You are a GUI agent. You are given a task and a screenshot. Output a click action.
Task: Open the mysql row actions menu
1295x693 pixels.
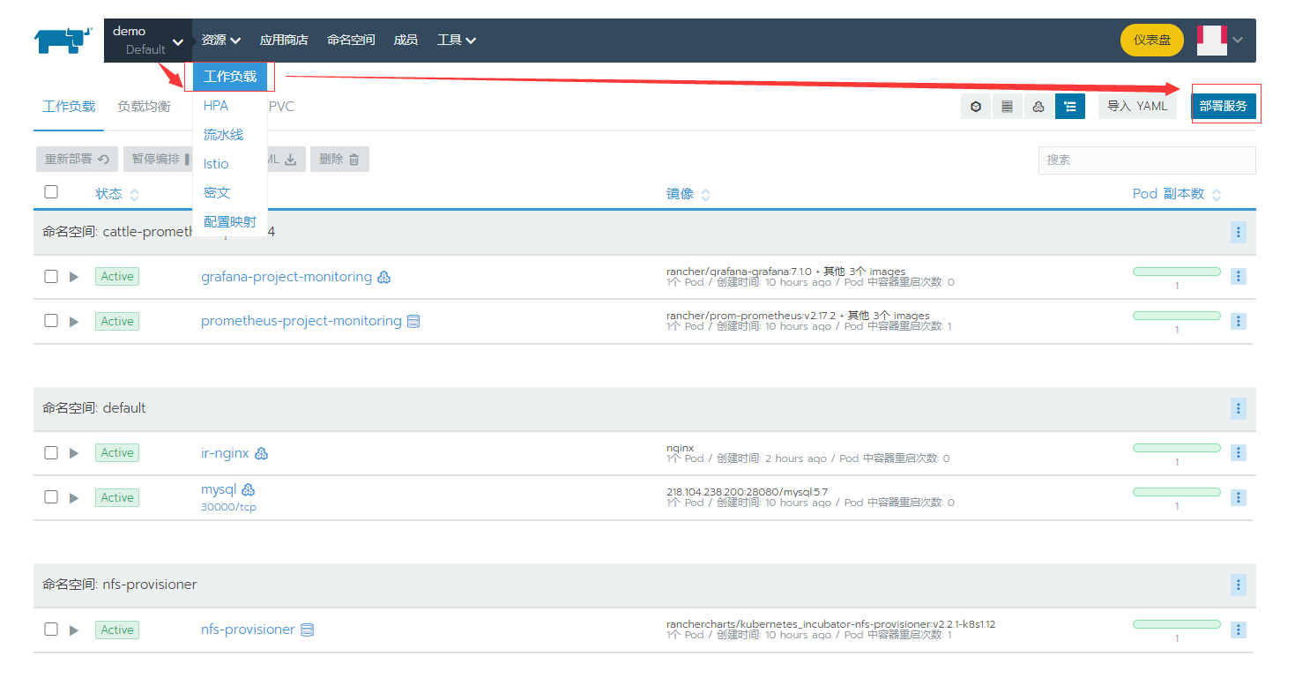(x=1239, y=496)
